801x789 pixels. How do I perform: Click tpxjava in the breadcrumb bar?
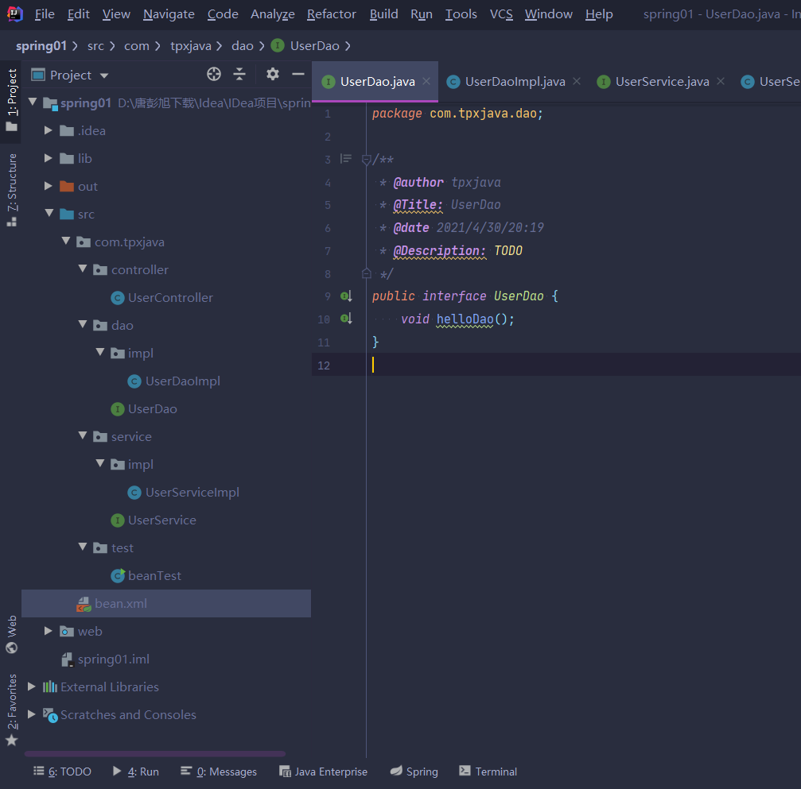tap(191, 46)
